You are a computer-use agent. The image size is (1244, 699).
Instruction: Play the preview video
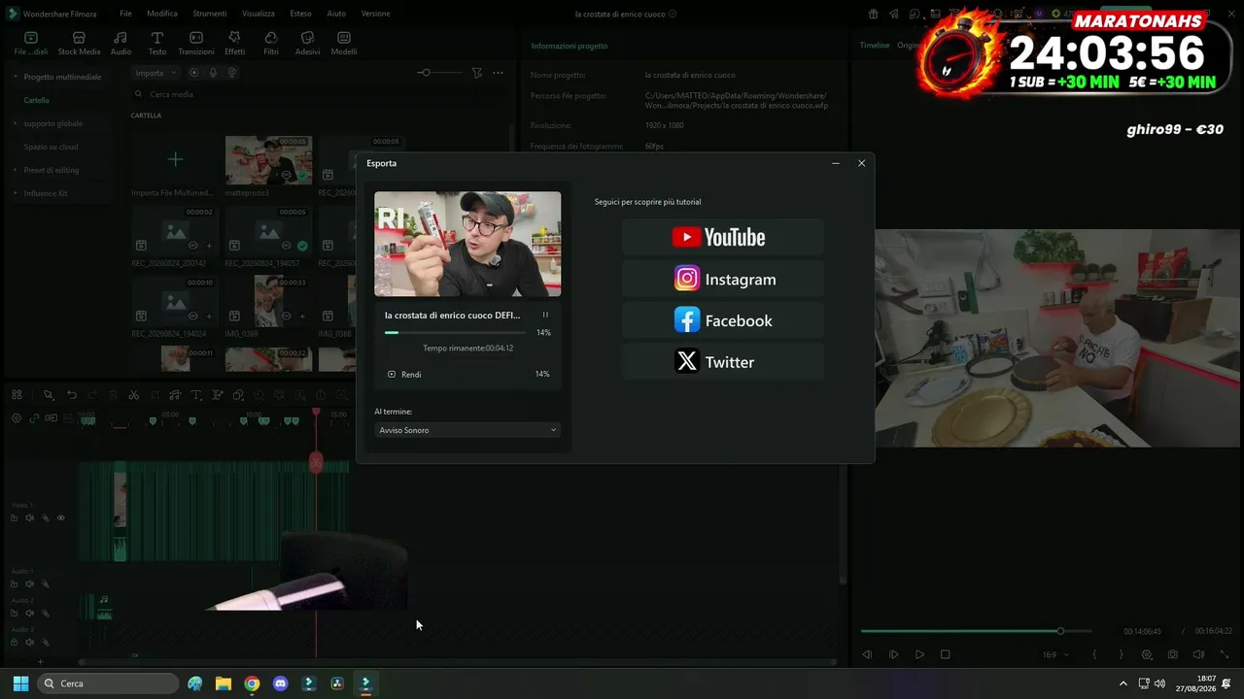click(x=919, y=654)
